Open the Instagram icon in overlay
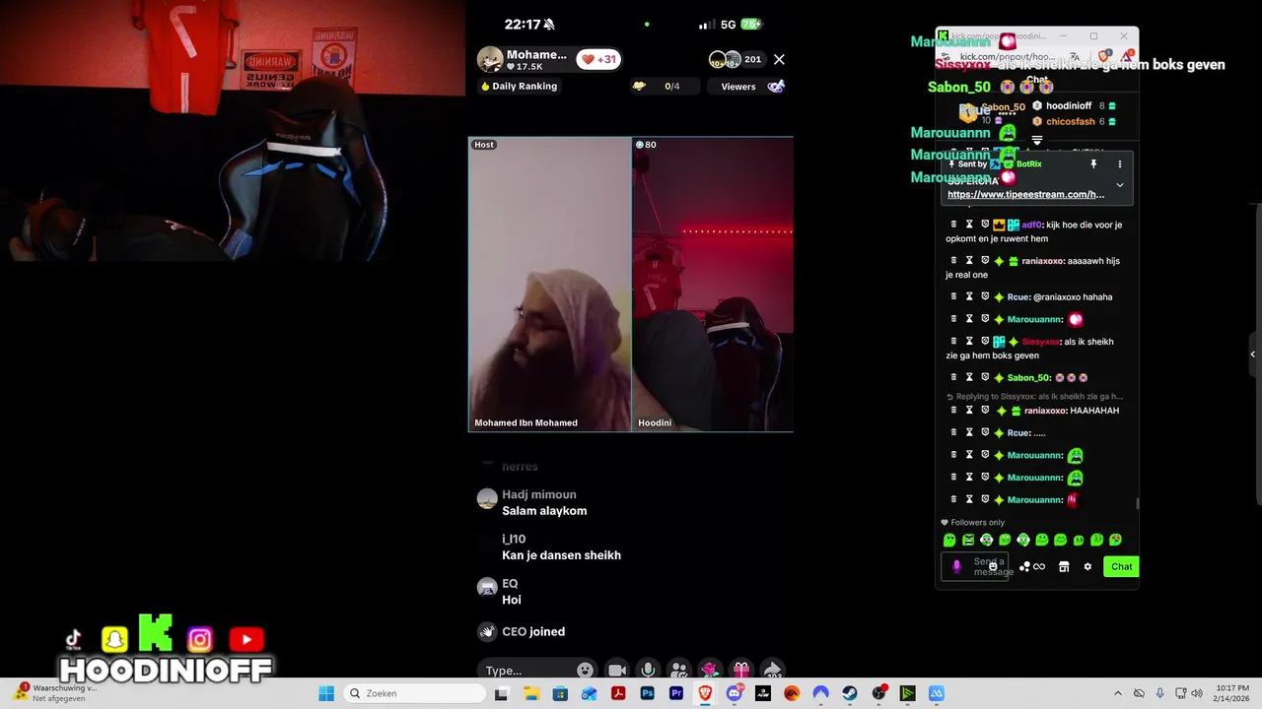The image size is (1262, 709). pyautogui.click(x=200, y=640)
